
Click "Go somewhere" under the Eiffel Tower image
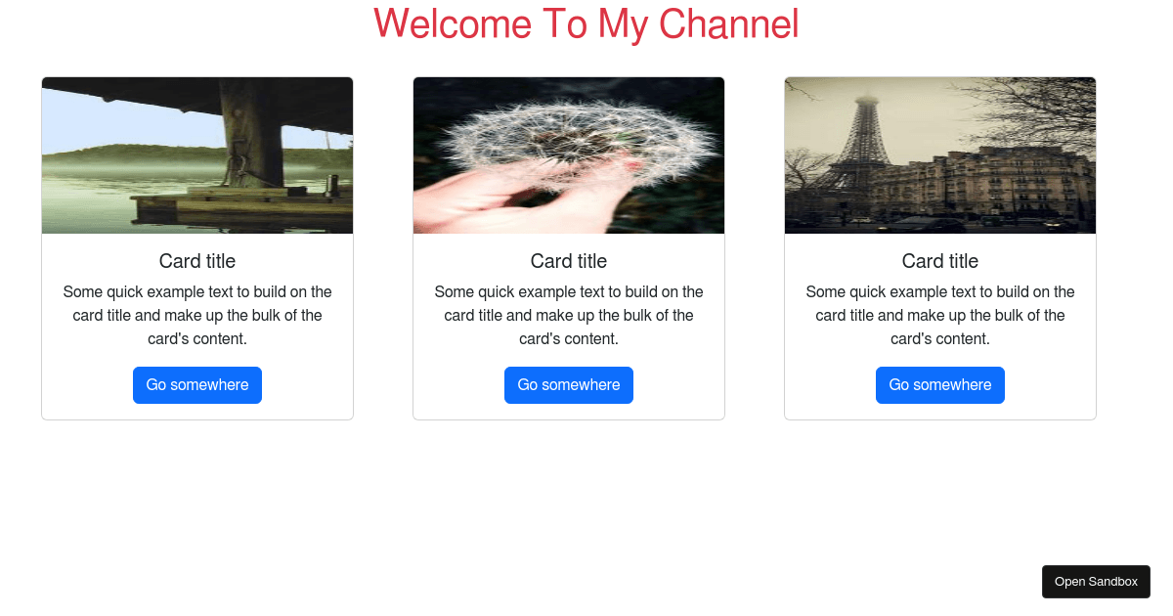coord(940,385)
